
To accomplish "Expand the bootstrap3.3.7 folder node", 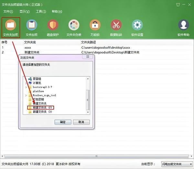I will (26, 87).
